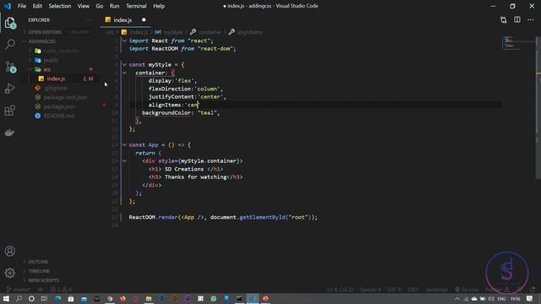Fold the div element chevron

[x=124, y=161]
